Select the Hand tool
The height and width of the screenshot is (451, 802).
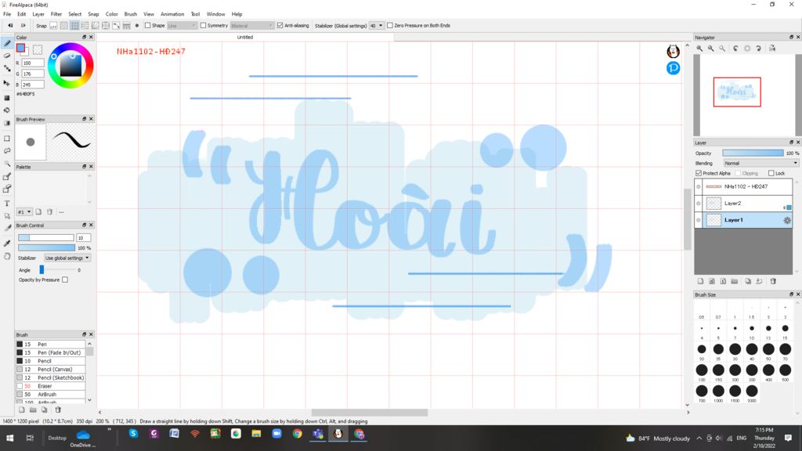pyautogui.click(x=7, y=256)
